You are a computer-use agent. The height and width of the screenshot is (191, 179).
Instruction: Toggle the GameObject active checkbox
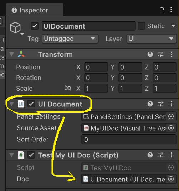[35, 26]
